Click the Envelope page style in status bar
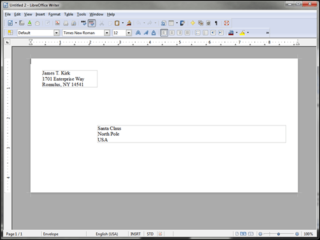Image resolution: width=320 pixels, height=240 pixels. (51, 234)
